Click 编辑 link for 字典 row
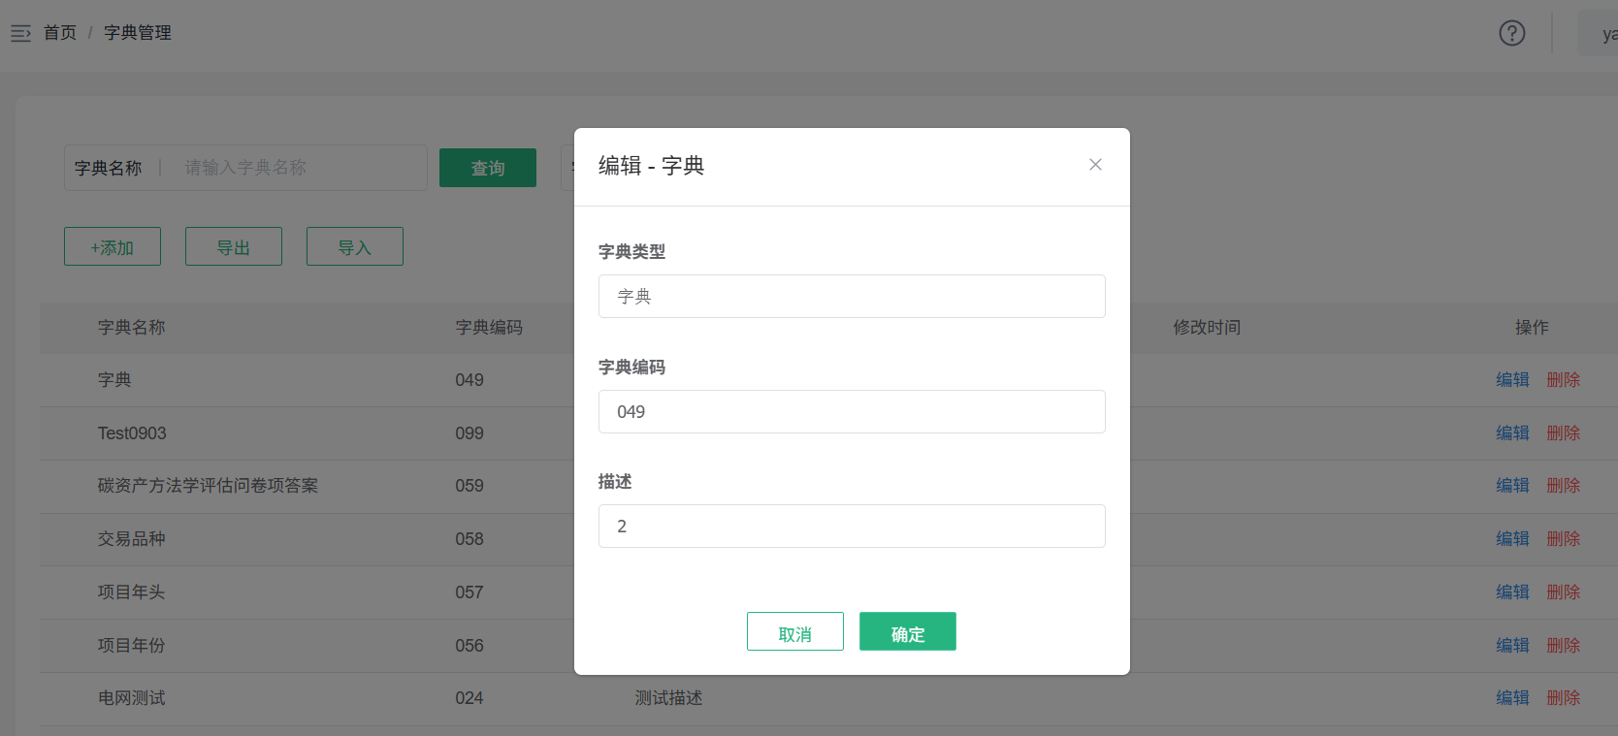1618x736 pixels. click(1512, 379)
